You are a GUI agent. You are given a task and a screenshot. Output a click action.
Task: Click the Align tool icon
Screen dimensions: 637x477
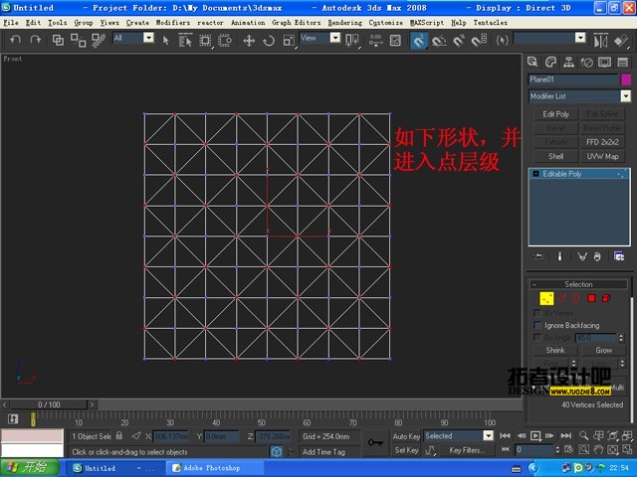coord(621,41)
